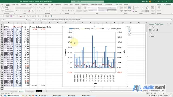This screenshot has height=97, width=173.
Task: Click the Insert Function fx icon
Action: point(38,20)
